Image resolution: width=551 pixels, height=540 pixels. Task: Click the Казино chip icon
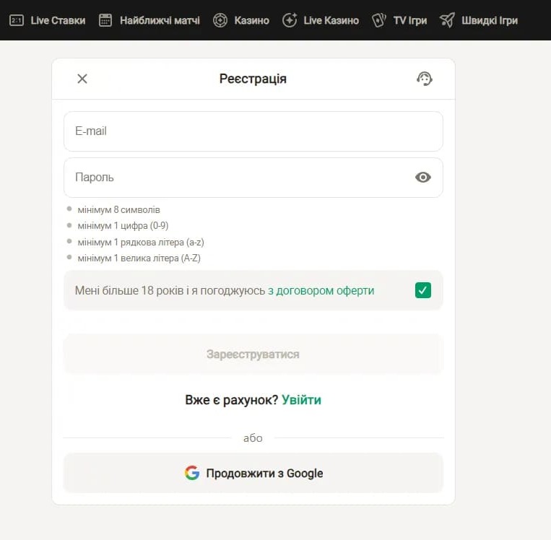point(220,20)
